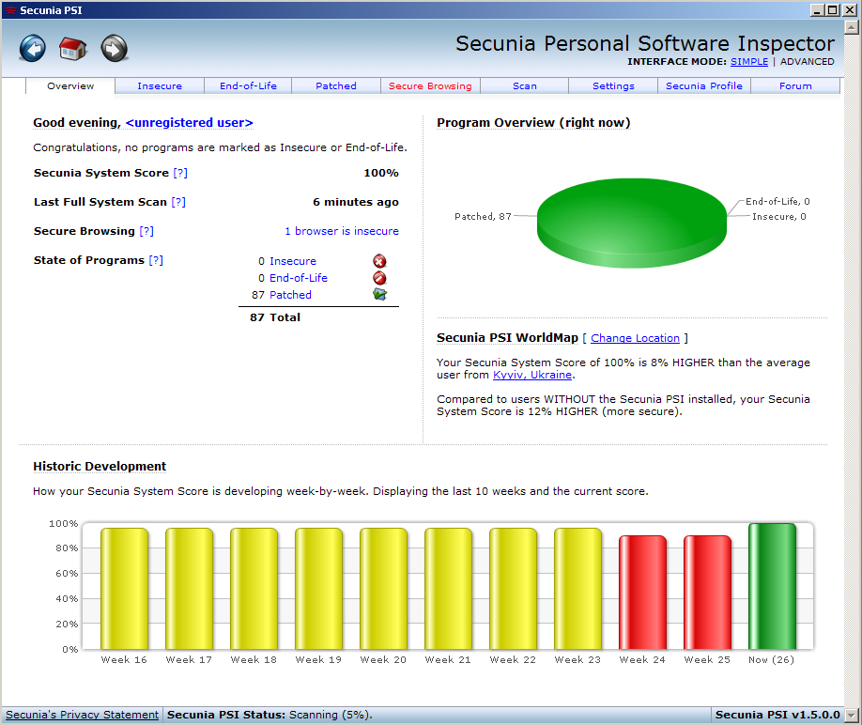This screenshot has width=862, height=725.
Task: Open the Kyyiv, Ukraine link
Action: pos(532,375)
